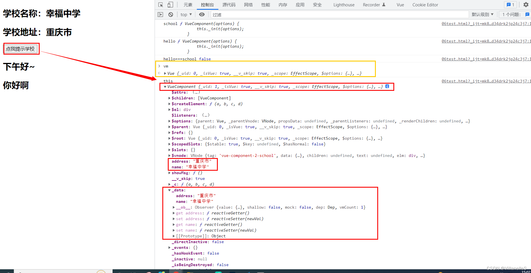Collapse the VueComponent object
This screenshot has height=273, width=531.
point(165,86)
